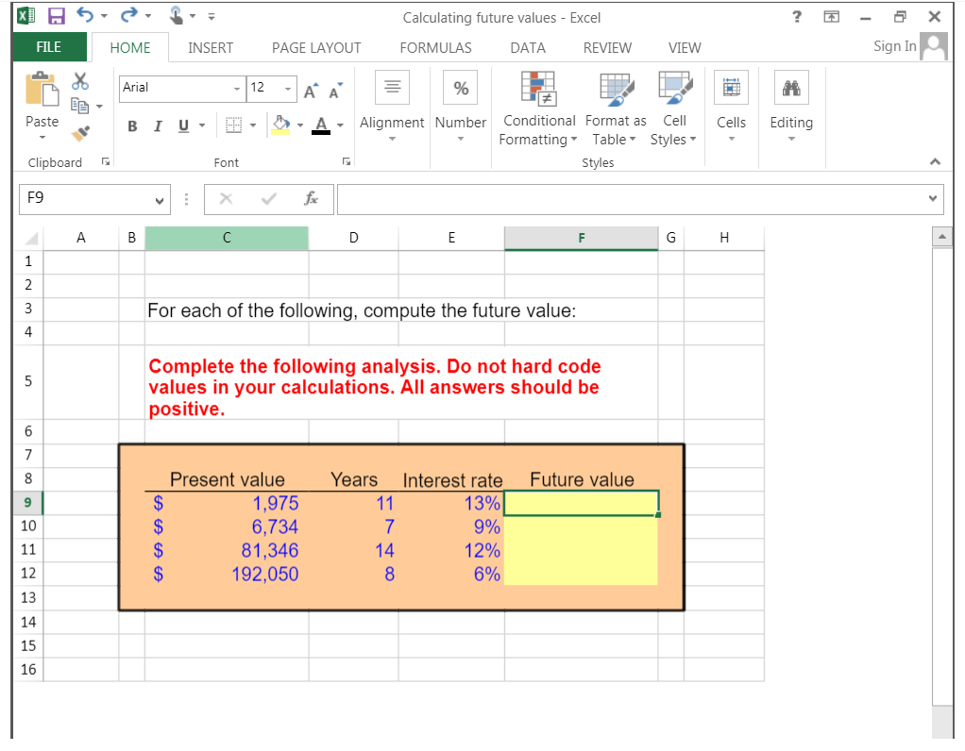Viewport: 965px width, 751px height.
Task: Open the Font Size dropdown
Action: (x=287, y=88)
